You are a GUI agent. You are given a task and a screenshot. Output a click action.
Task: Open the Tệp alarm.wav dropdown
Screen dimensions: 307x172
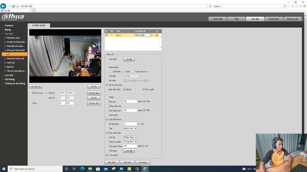pos(130,129)
